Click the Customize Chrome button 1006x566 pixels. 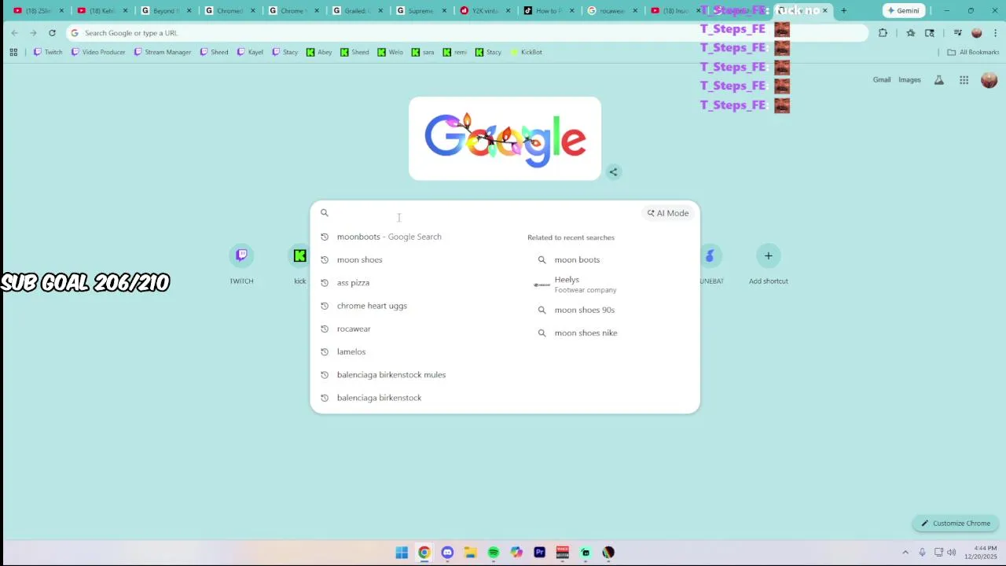[x=956, y=524]
